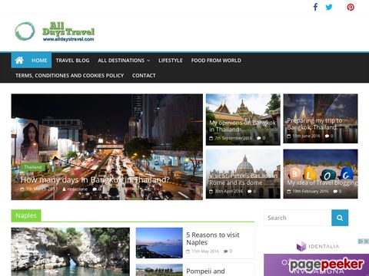
Task: Open the 5 Reasons to visit Naples article
Action: coord(213,238)
